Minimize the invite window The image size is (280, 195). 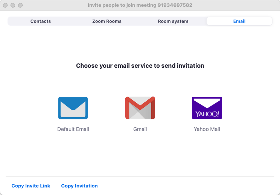coord(13,6)
